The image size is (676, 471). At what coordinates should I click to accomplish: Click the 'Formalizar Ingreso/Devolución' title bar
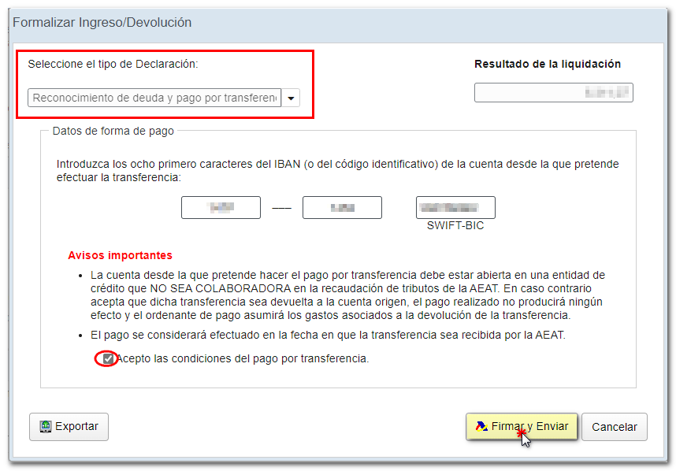click(x=102, y=22)
